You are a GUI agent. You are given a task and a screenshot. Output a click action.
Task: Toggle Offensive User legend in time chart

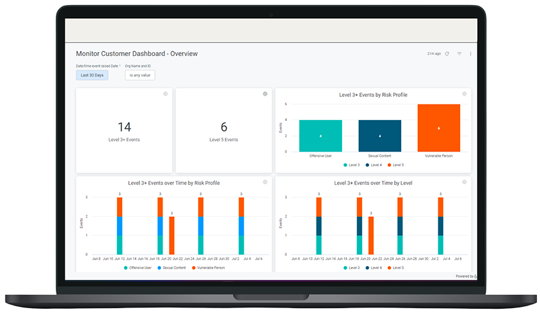(138, 268)
